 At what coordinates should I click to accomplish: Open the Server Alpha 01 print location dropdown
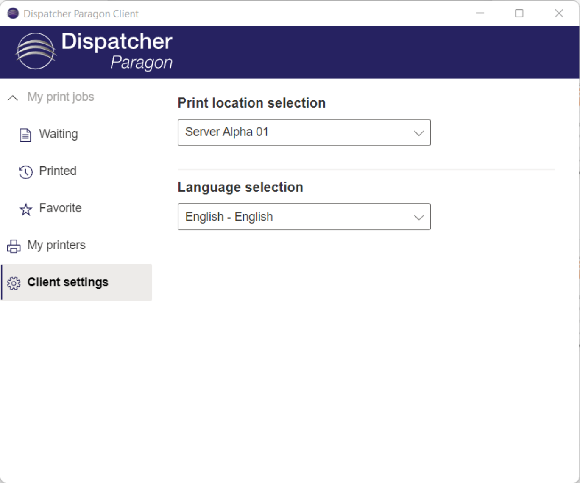pyautogui.click(x=304, y=132)
